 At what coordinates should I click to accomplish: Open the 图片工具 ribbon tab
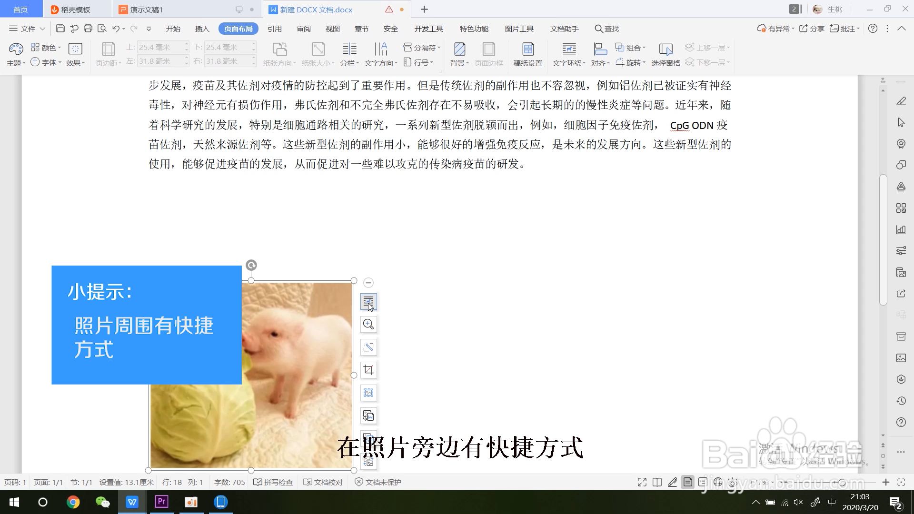tap(519, 29)
